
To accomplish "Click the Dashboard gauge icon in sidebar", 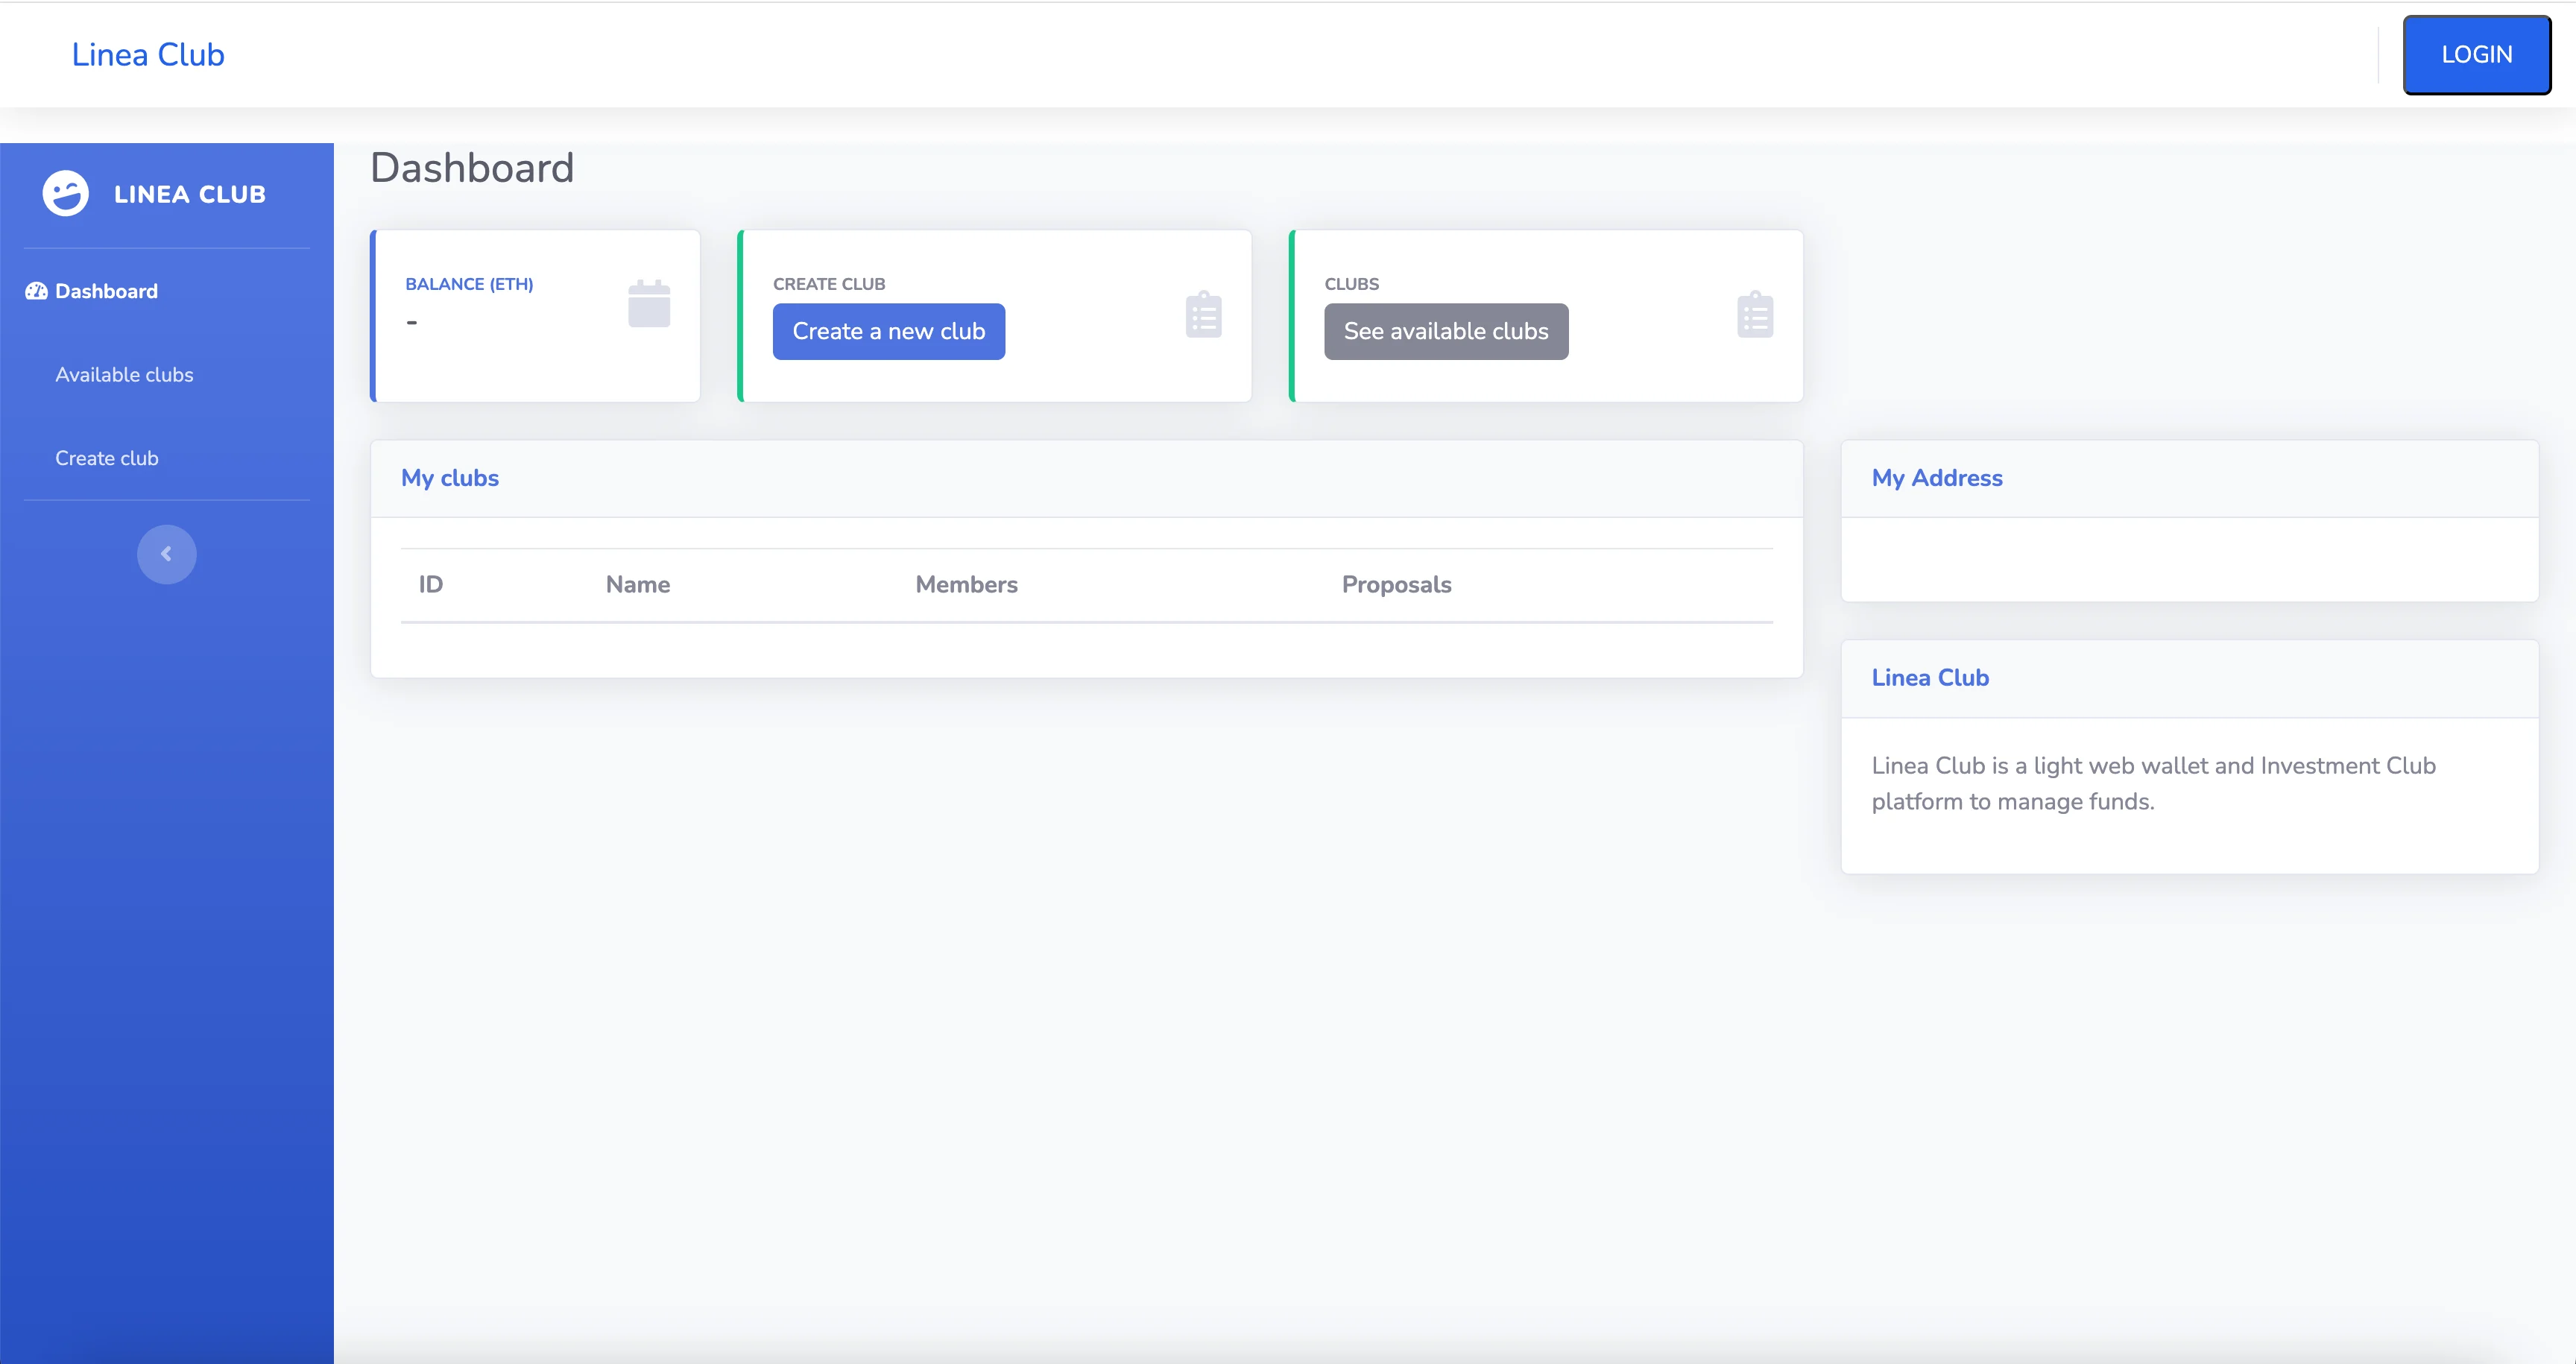I will (36, 291).
